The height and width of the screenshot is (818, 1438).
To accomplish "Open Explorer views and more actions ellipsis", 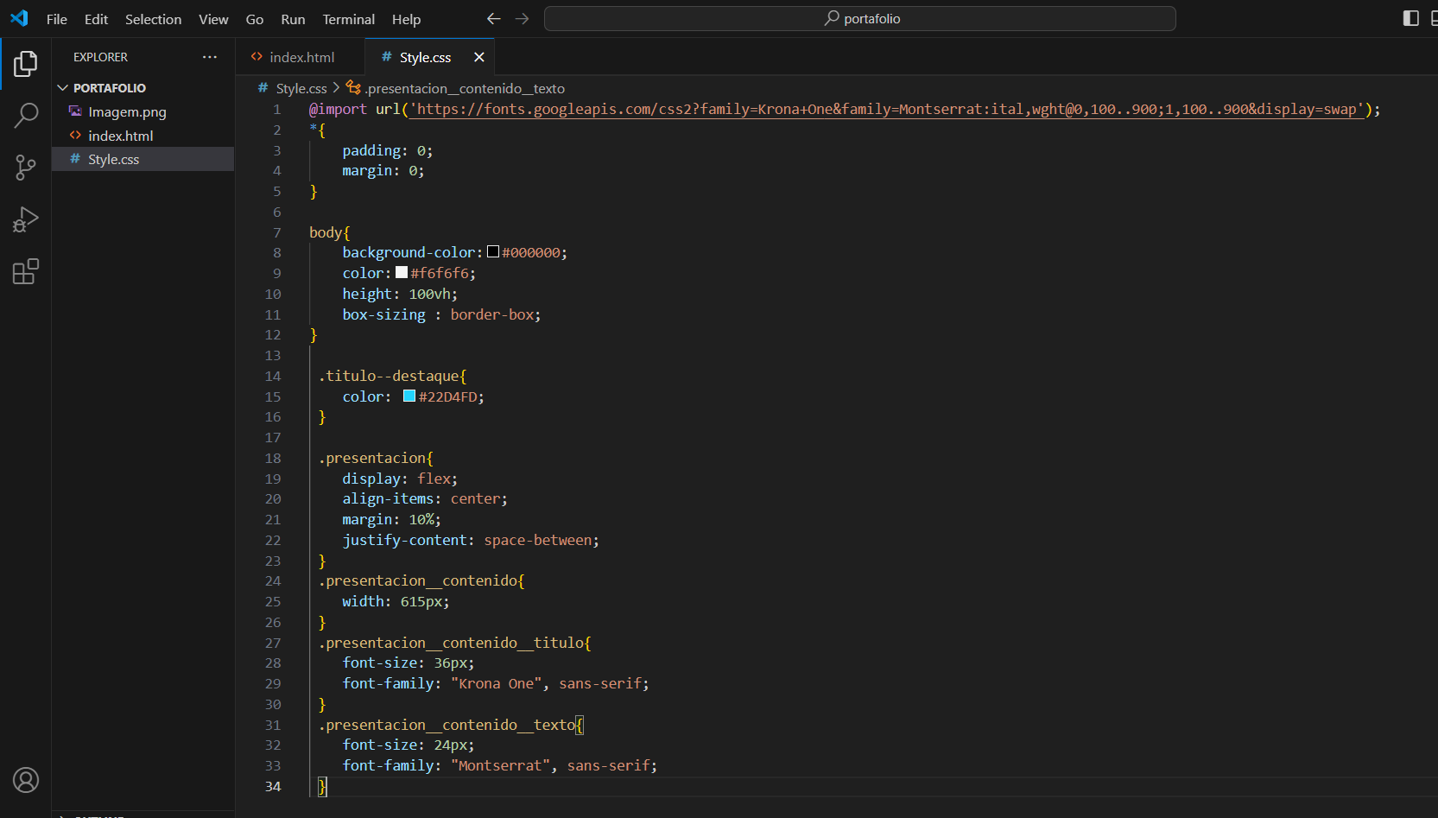I will pos(210,57).
